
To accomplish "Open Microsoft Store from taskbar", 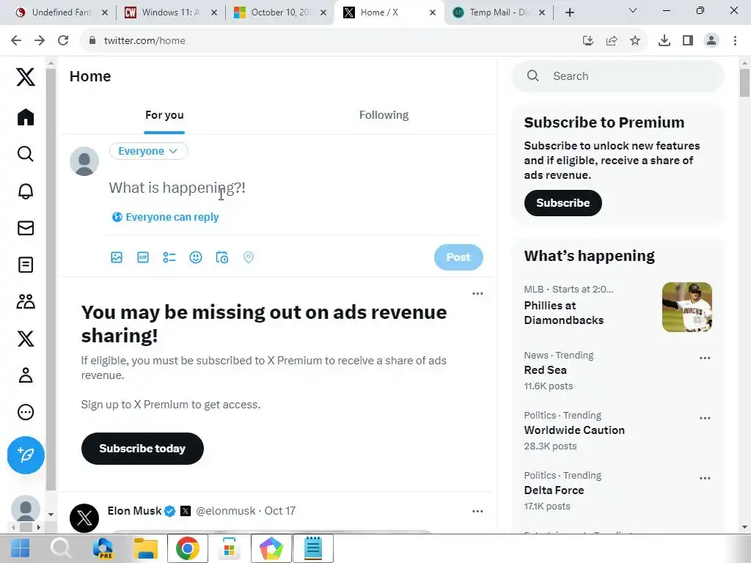I will [229, 548].
